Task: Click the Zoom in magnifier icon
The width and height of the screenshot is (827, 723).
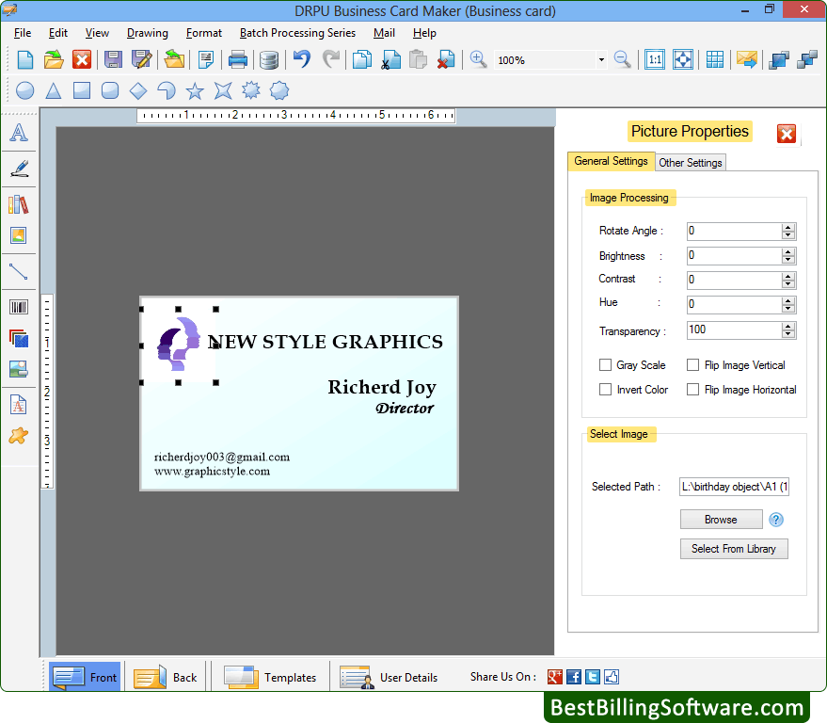Action: [478, 59]
